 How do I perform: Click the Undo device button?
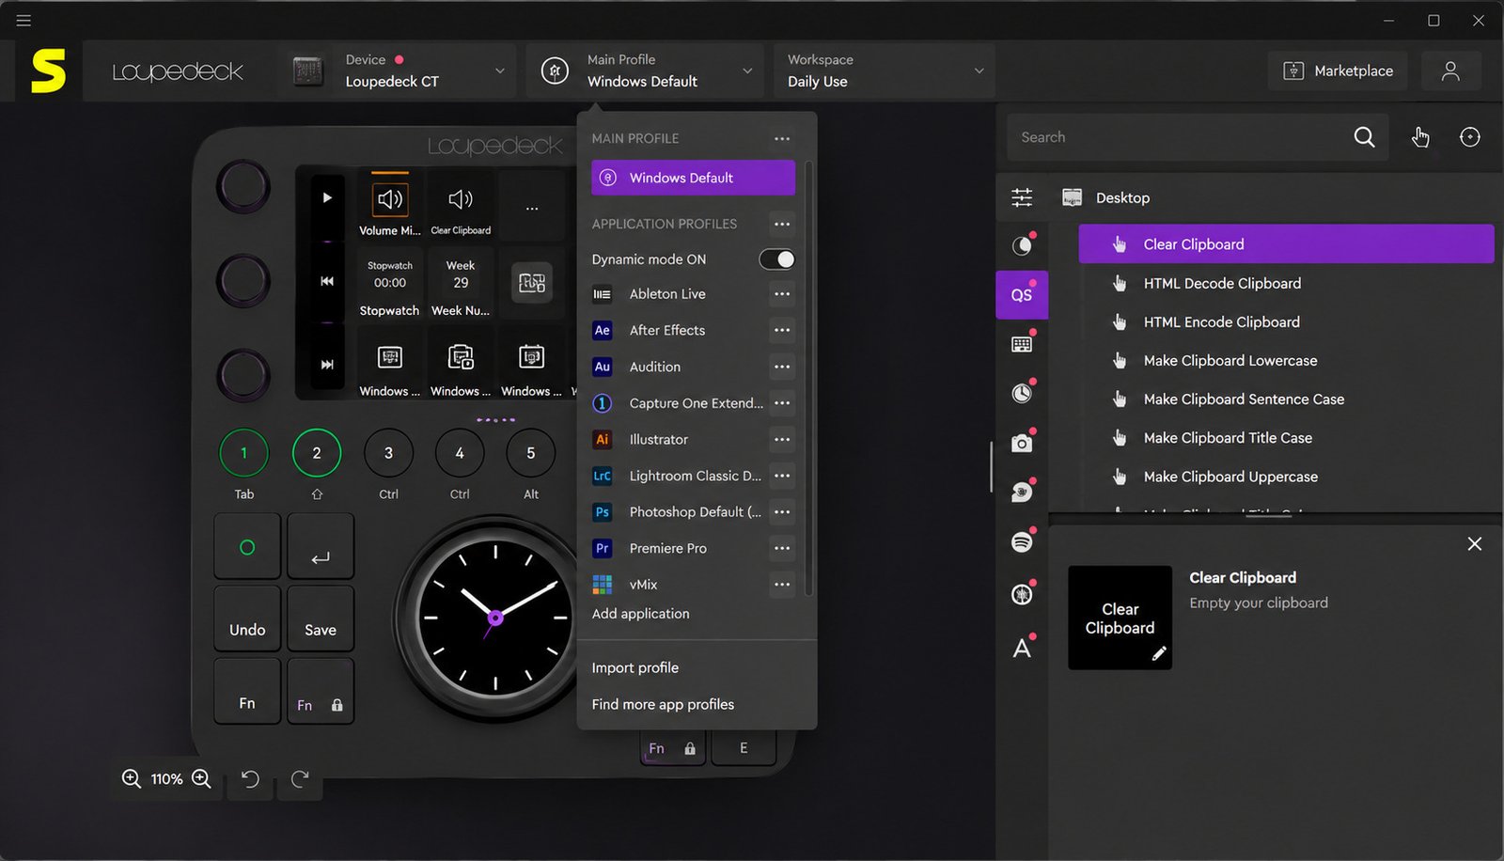pyautogui.click(x=247, y=618)
